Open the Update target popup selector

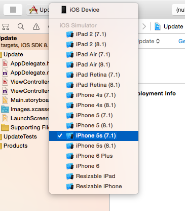click(149, 41)
